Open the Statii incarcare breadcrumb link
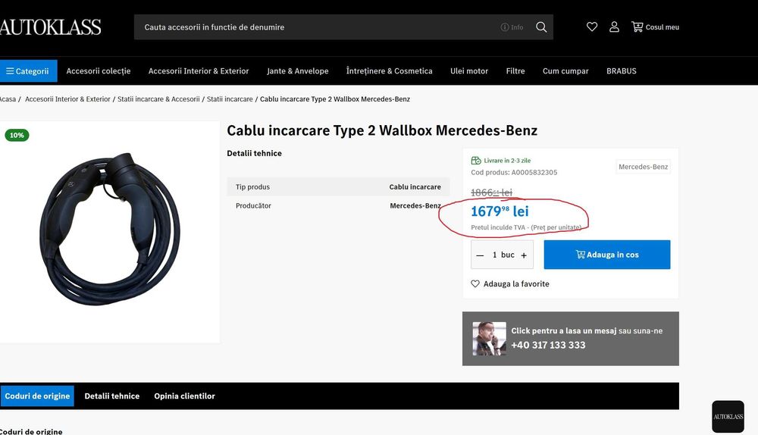Screen dimensions: 758x435 pyautogui.click(x=230, y=99)
